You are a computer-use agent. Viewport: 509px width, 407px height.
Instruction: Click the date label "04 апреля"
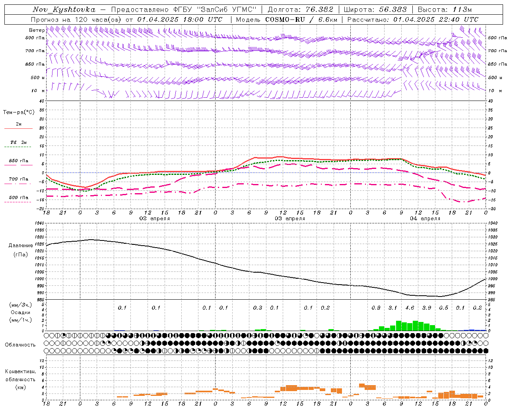click(425, 219)
